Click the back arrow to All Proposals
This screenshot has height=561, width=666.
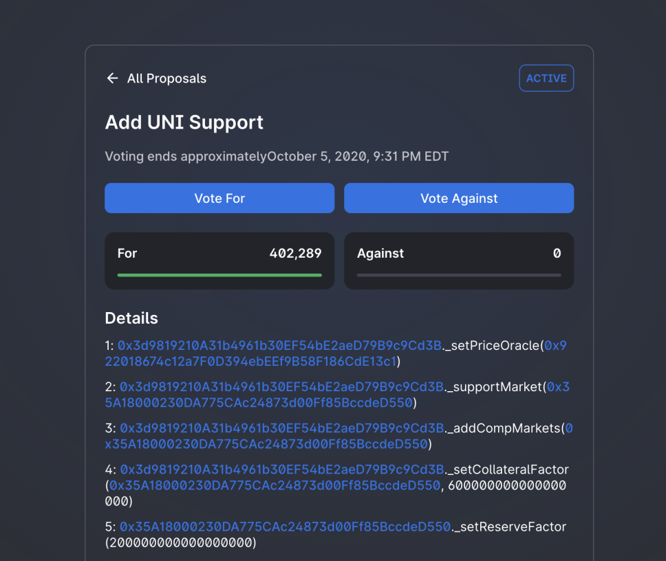coord(112,78)
